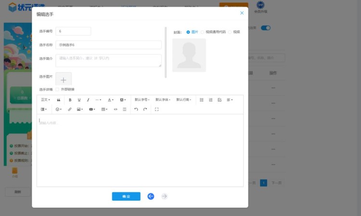Image resolution: width=361 pixels, height=216 pixels.
Task: Insert a blockquote with the quote icon
Action: tap(59, 100)
